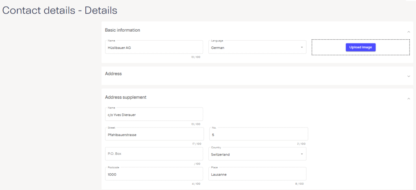
Task: Focus the Name field containing Hüslibauer AG
Action: click(154, 47)
